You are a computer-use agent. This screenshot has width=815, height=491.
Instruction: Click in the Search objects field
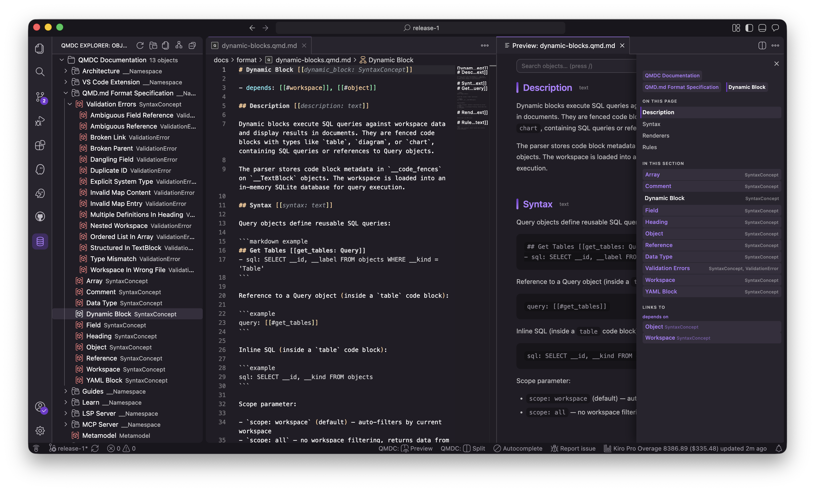(577, 66)
